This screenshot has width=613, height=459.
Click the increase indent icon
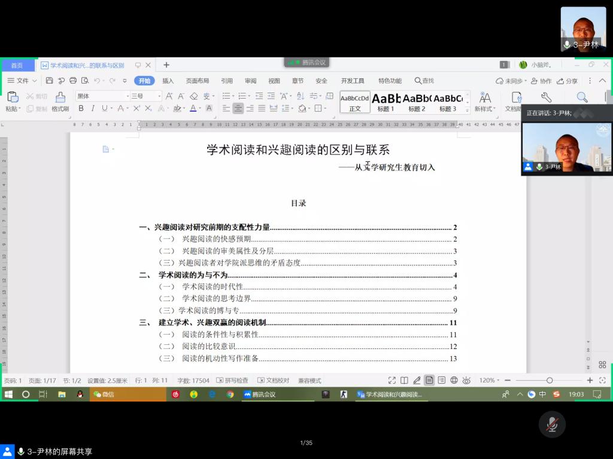271,96
